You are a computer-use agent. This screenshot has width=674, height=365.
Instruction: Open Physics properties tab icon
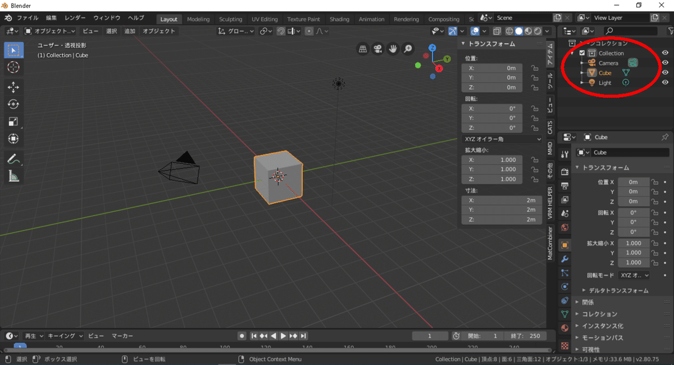pyautogui.click(x=564, y=286)
